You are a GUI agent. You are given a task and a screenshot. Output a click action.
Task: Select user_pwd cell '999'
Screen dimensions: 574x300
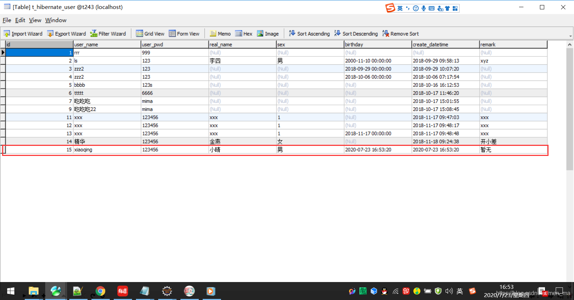tap(175, 52)
